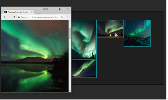Viewport: 168px width, 100px height.
Task: Open a new tab in Chrome
Action: (x=38, y=12)
